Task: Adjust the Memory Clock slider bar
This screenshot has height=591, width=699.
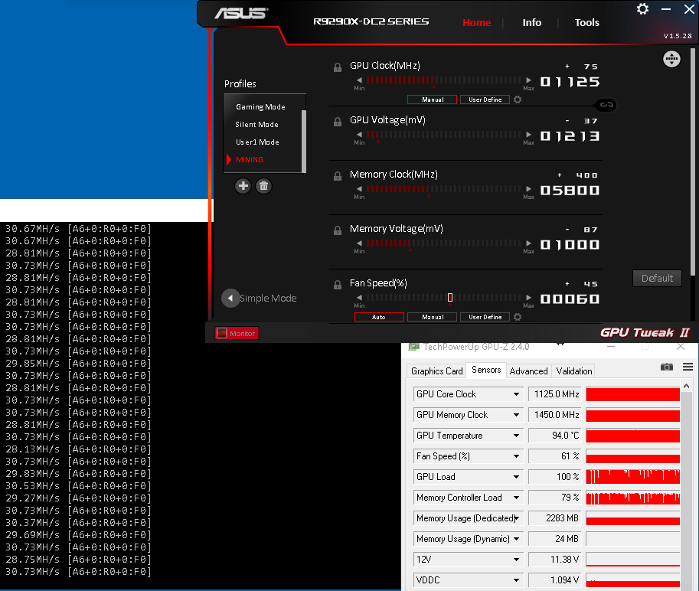Action: (443, 189)
